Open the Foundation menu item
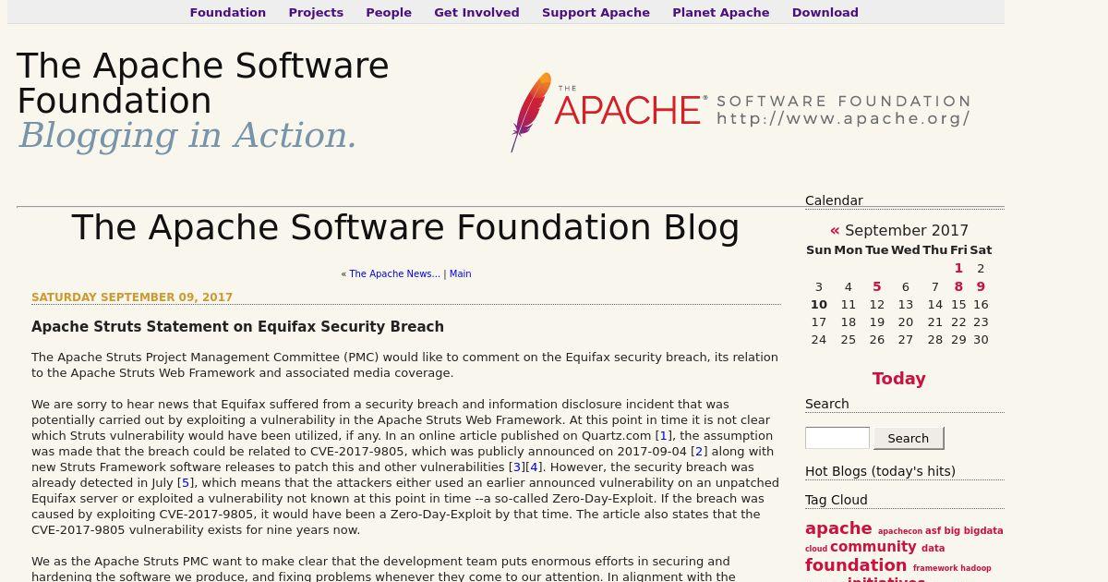The height and width of the screenshot is (582, 1108). point(227,12)
